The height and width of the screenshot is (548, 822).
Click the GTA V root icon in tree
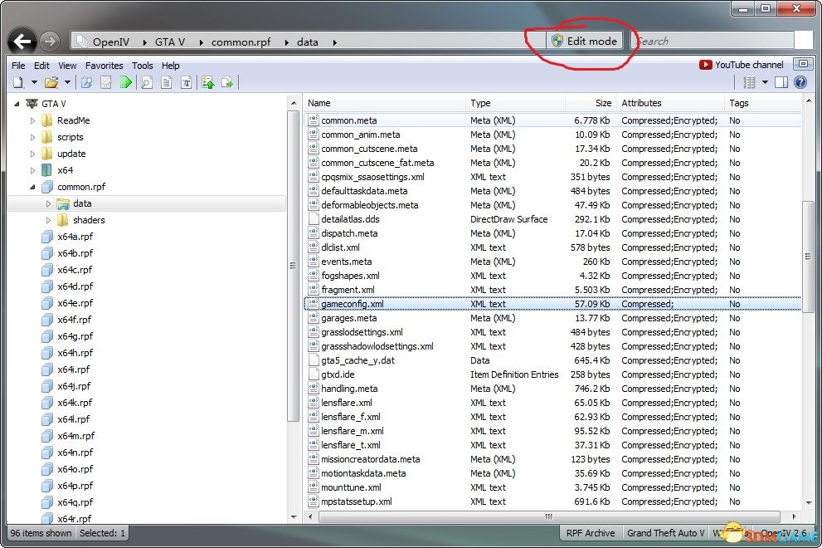(32, 104)
